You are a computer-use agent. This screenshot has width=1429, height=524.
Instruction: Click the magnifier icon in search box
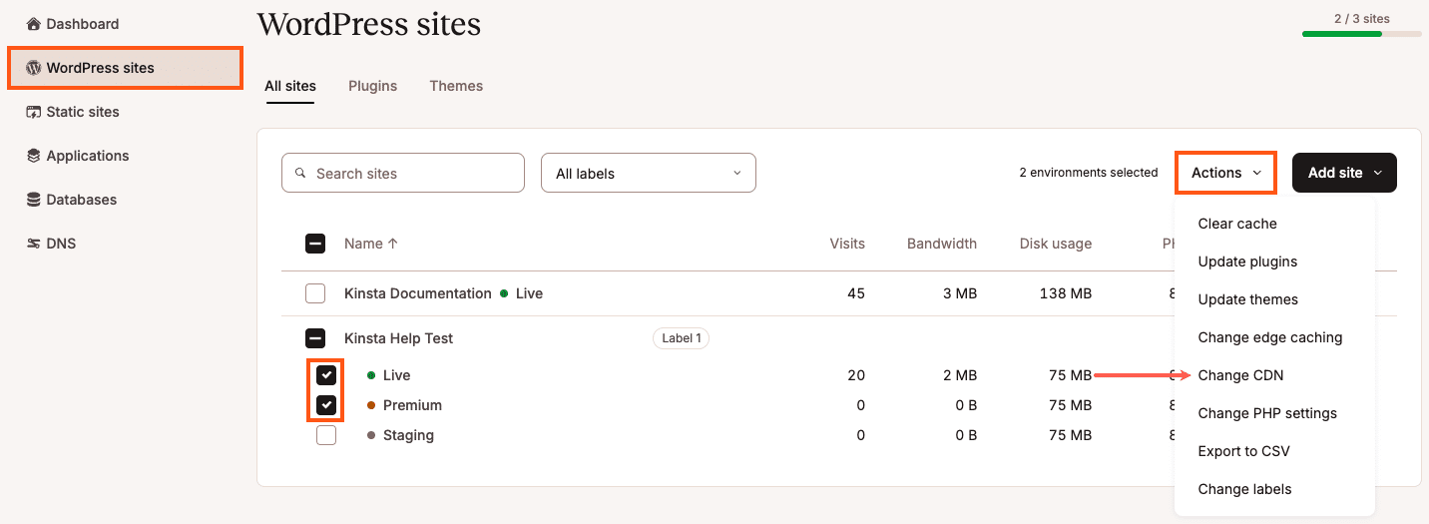(x=300, y=174)
